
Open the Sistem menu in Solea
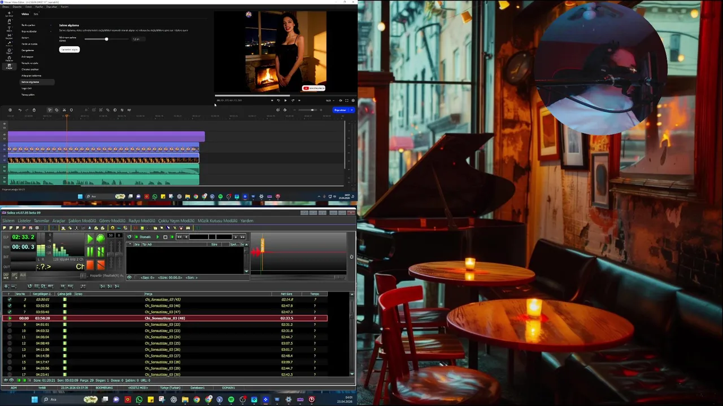(x=8, y=220)
